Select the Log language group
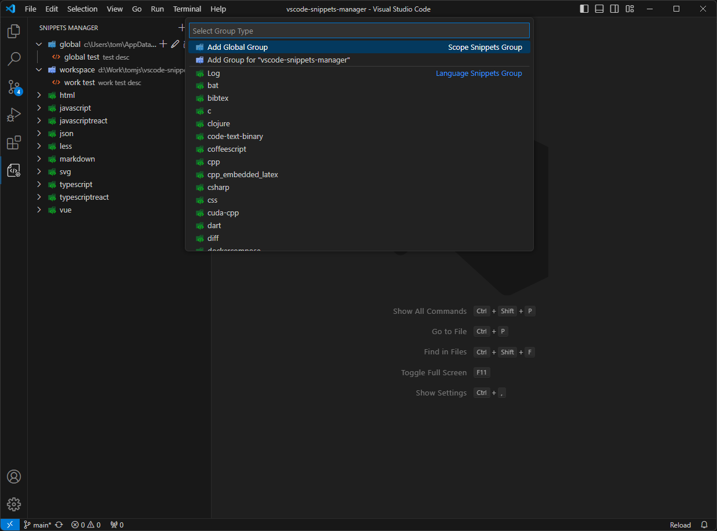 [x=359, y=73]
